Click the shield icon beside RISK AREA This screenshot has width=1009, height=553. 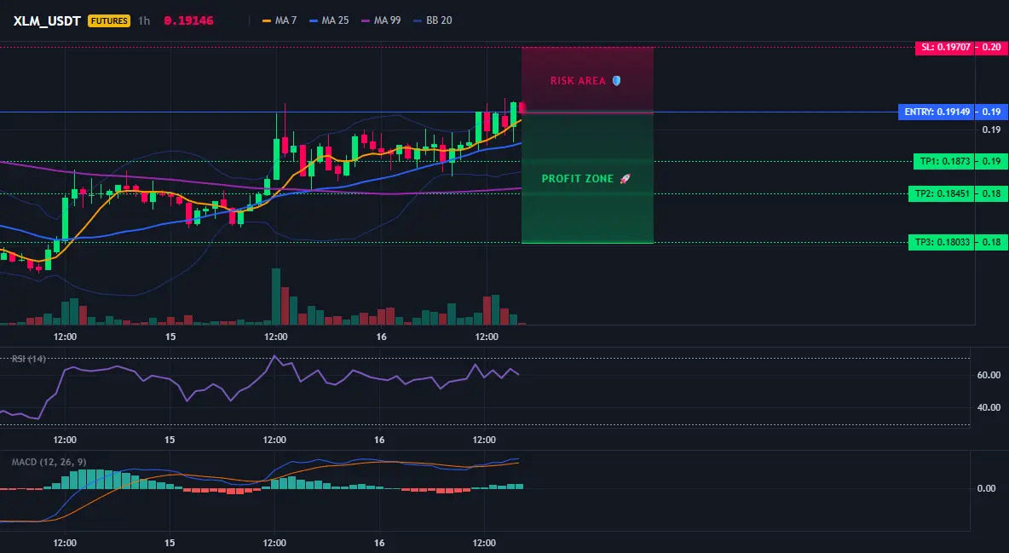[x=616, y=81]
